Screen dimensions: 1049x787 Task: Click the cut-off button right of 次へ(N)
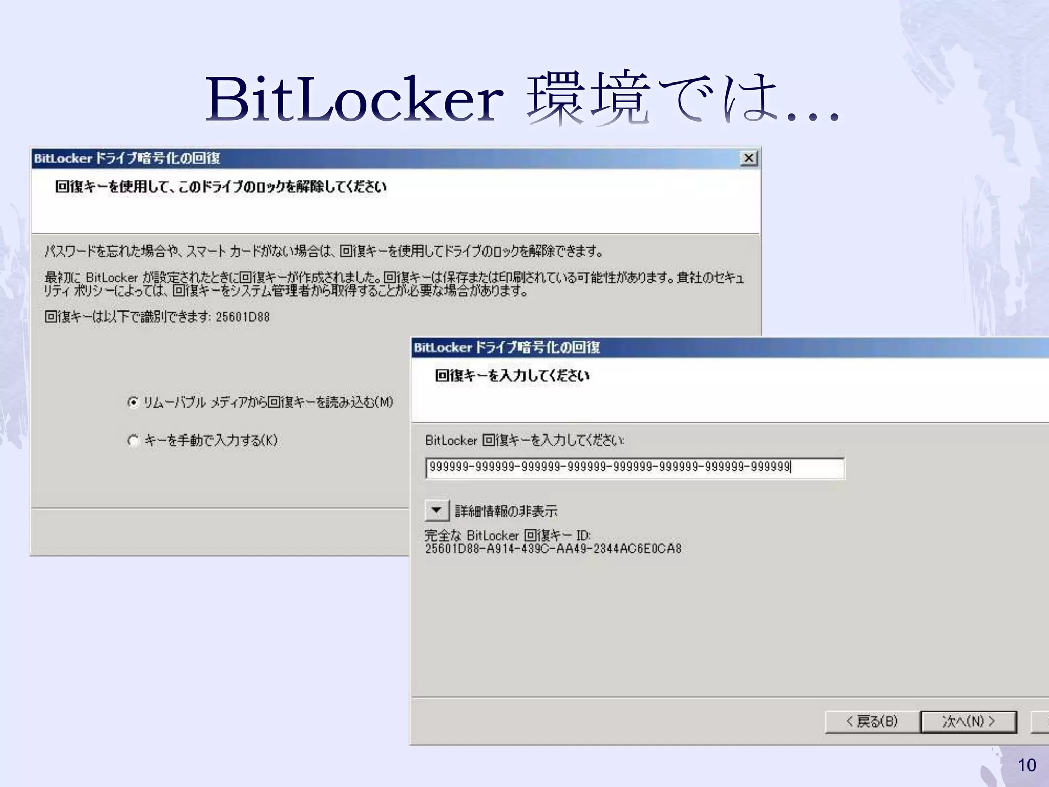point(1041,721)
